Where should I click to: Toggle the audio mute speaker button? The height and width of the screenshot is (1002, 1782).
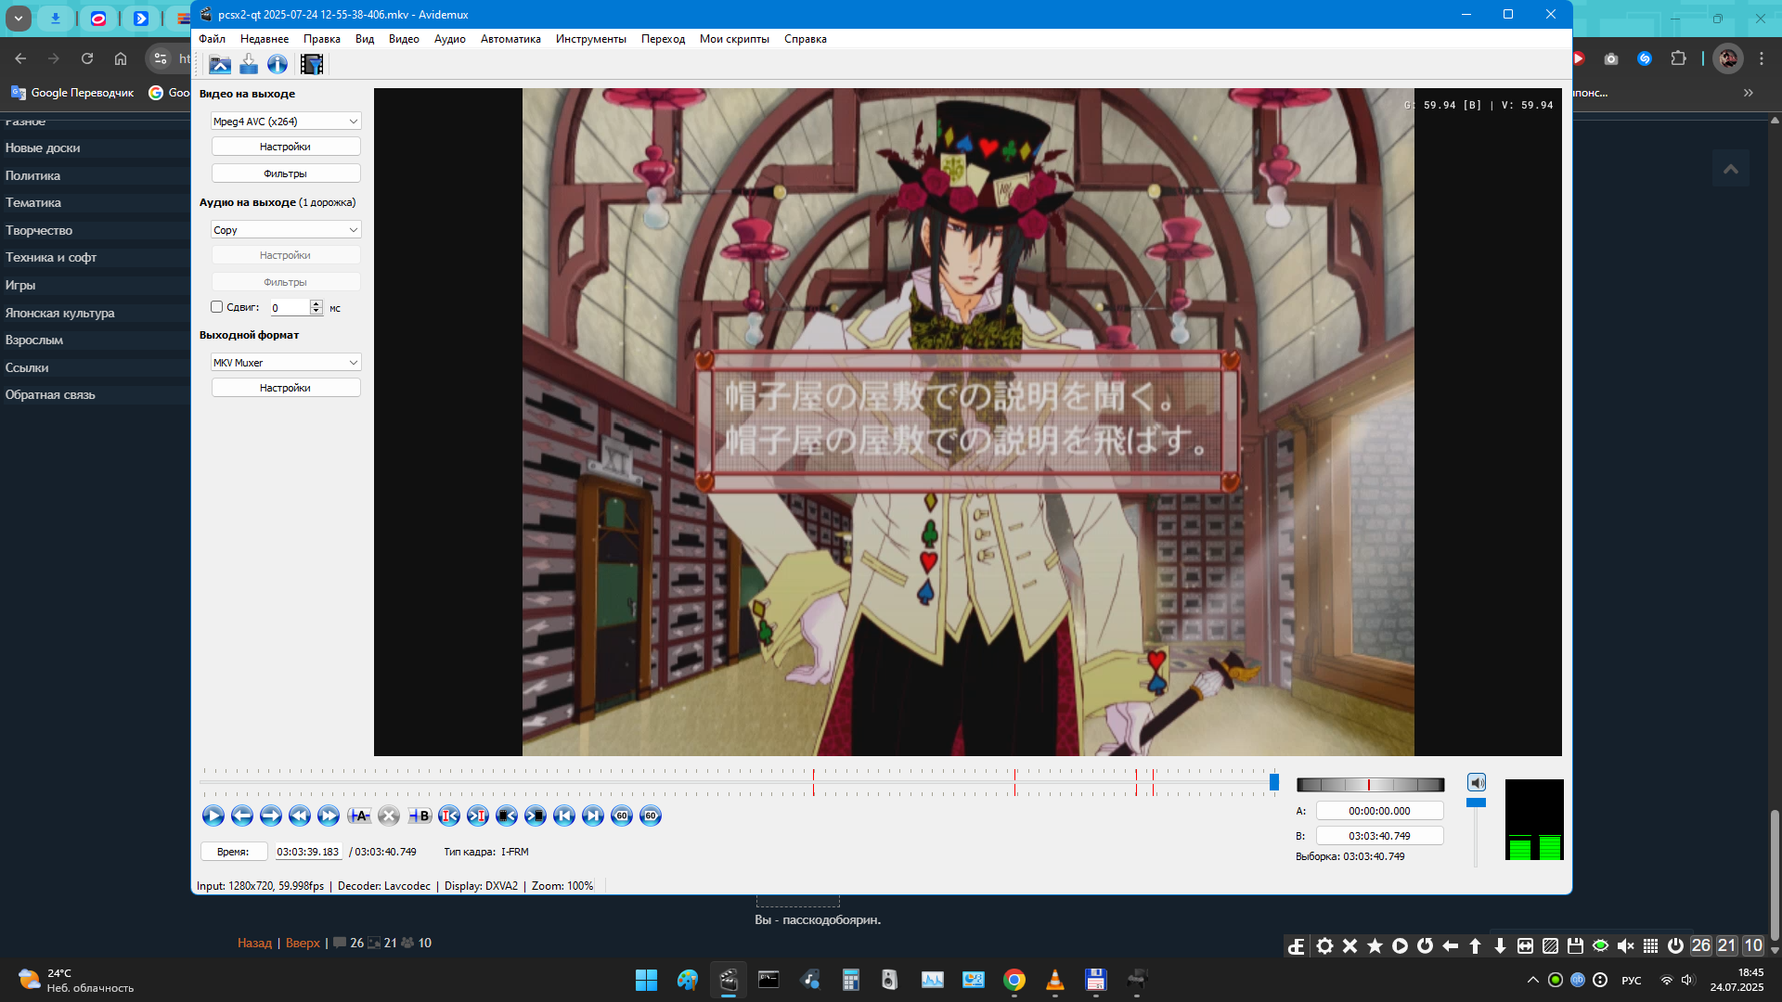pyautogui.click(x=1477, y=782)
